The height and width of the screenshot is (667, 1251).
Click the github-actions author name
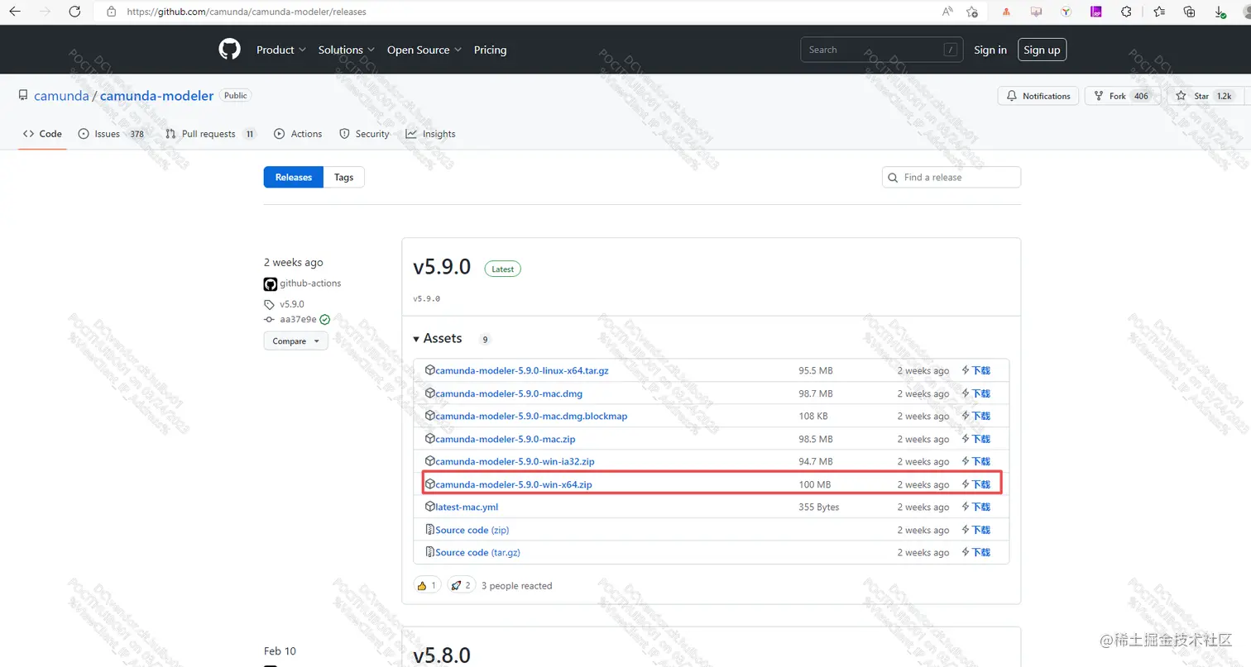[310, 283]
